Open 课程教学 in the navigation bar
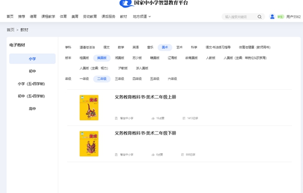Viewport: 303px width, 193px height. point(48,17)
